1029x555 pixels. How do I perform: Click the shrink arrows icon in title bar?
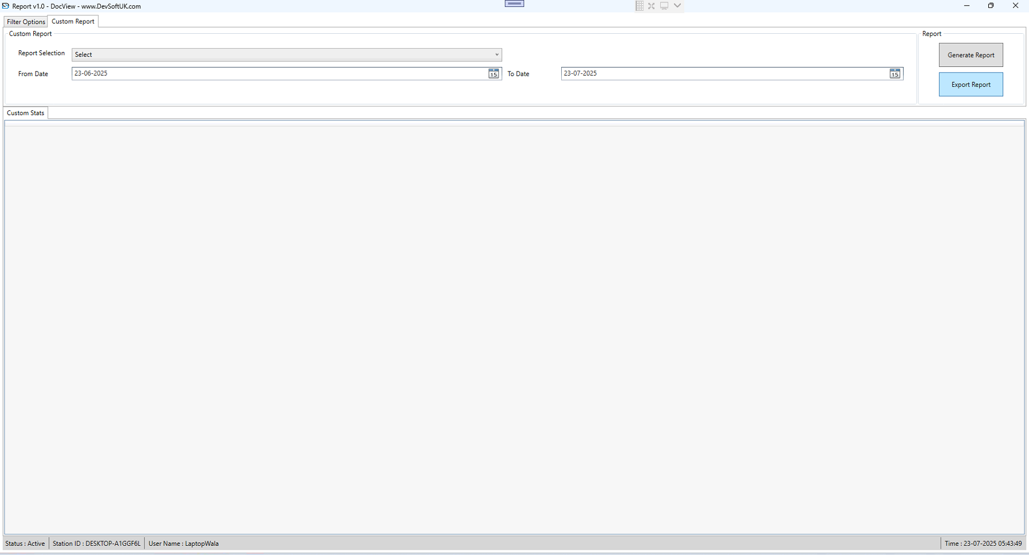click(652, 6)
